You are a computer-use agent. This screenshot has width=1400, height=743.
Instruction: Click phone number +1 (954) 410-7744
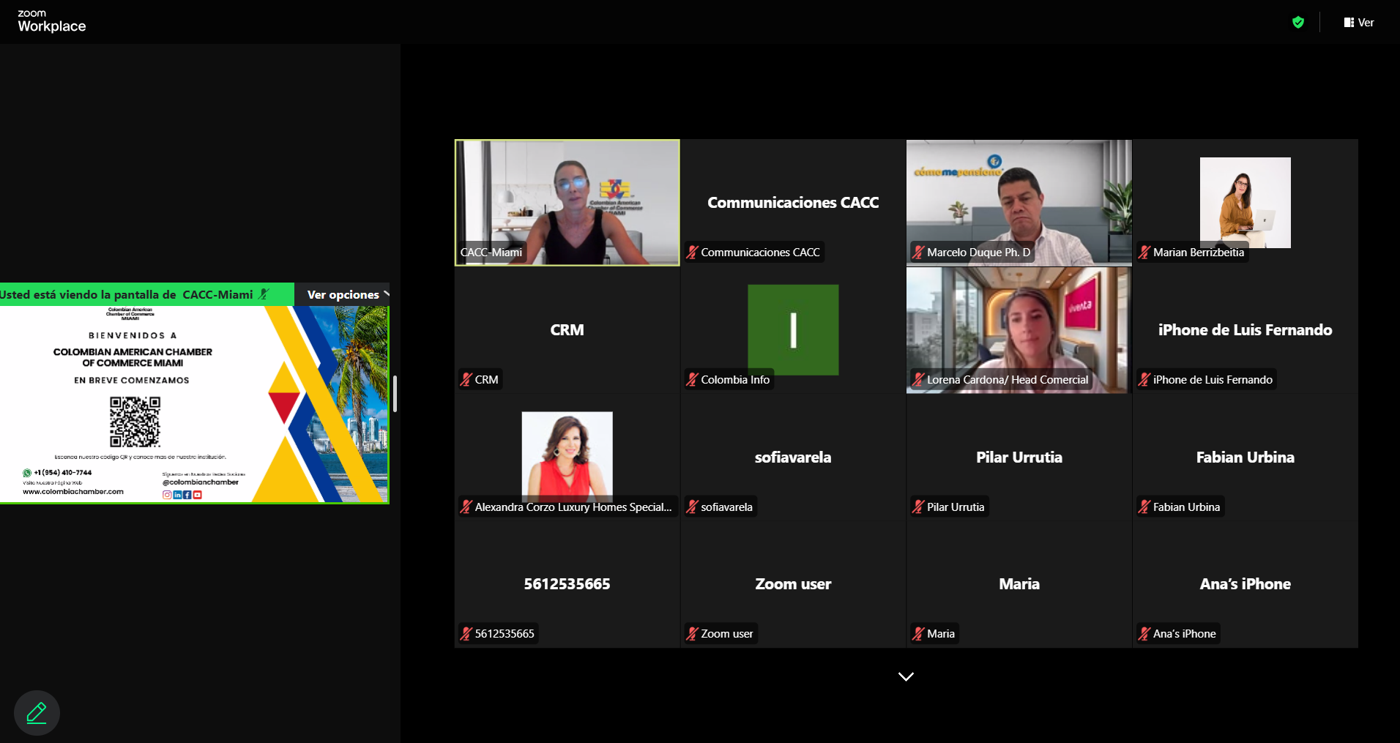pos(63,473)
